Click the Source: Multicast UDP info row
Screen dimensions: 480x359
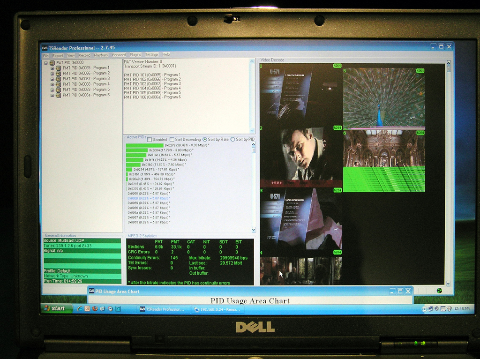(x=82, y=241)
